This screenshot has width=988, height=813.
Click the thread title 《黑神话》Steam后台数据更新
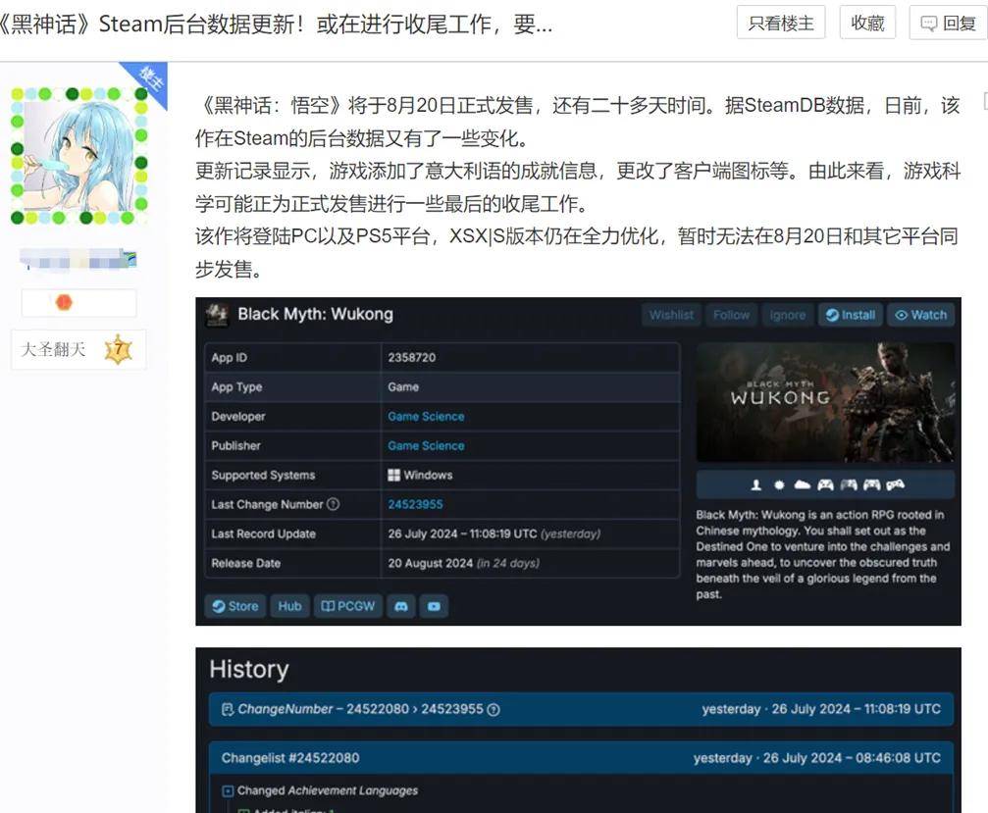click(276, 24)
